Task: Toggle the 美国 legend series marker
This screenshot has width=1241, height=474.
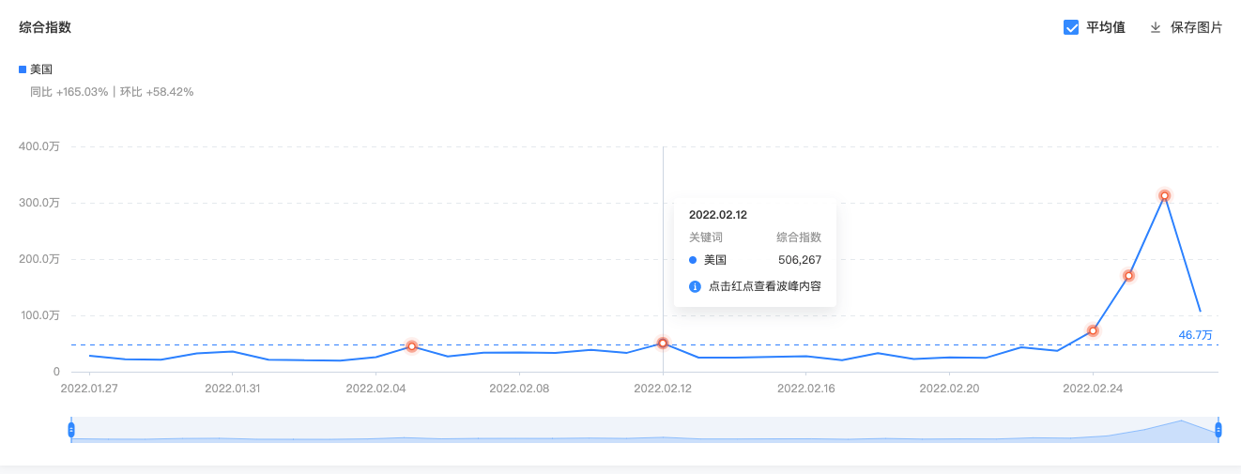Action: pyautogui.click(x=23, y=69)
